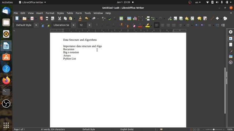Click the Spelling check icon

pos(110,19)
